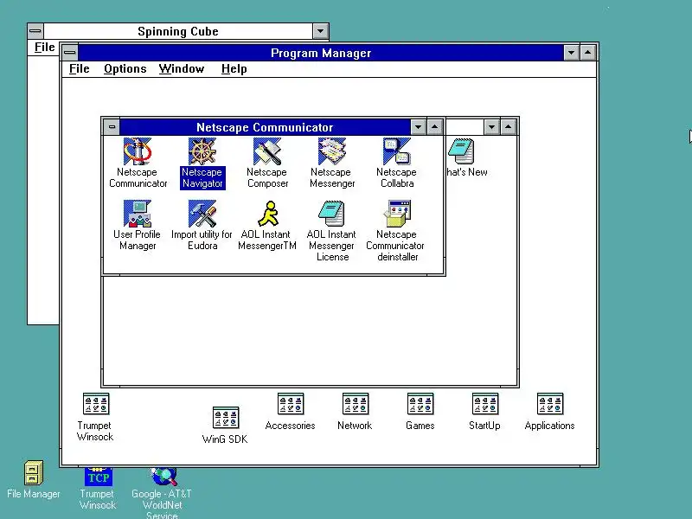Select the Google - AT&T WorldNet Service icon
692x519 pixels.
pyautogui.click(x=163, y=477)
